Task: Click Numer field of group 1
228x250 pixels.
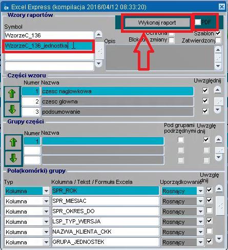Action: [32, 141]
